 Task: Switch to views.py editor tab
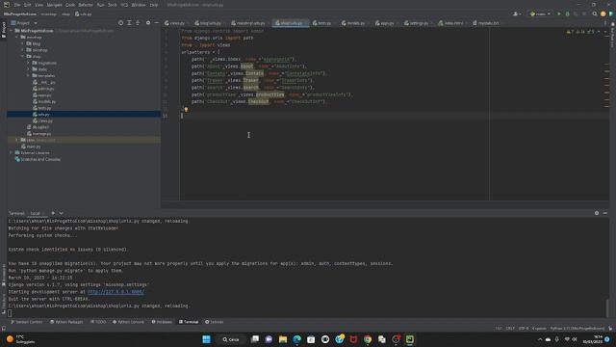175,23
